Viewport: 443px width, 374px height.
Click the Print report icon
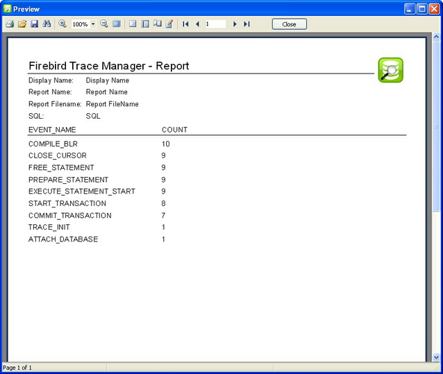(x=10, y=24)
